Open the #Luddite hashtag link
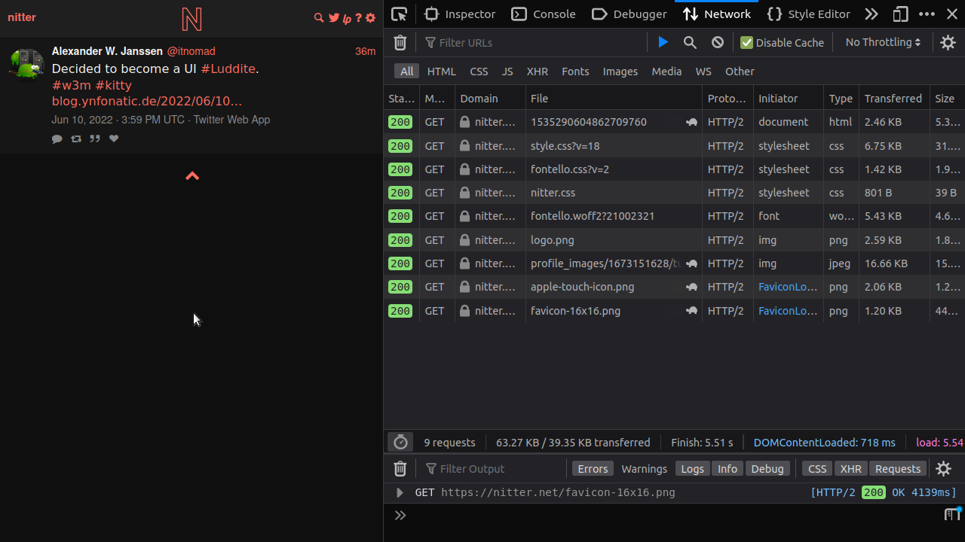The width and height of the screenshot is (965, 542). [x=228, y=69]
